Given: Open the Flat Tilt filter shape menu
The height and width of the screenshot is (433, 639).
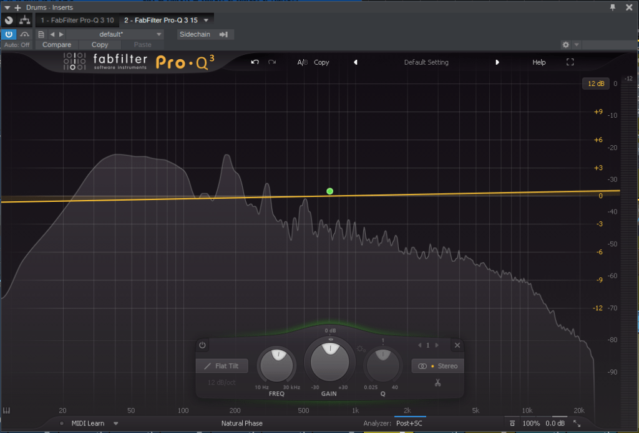Looking at the screenshot, I should [222, 366].
